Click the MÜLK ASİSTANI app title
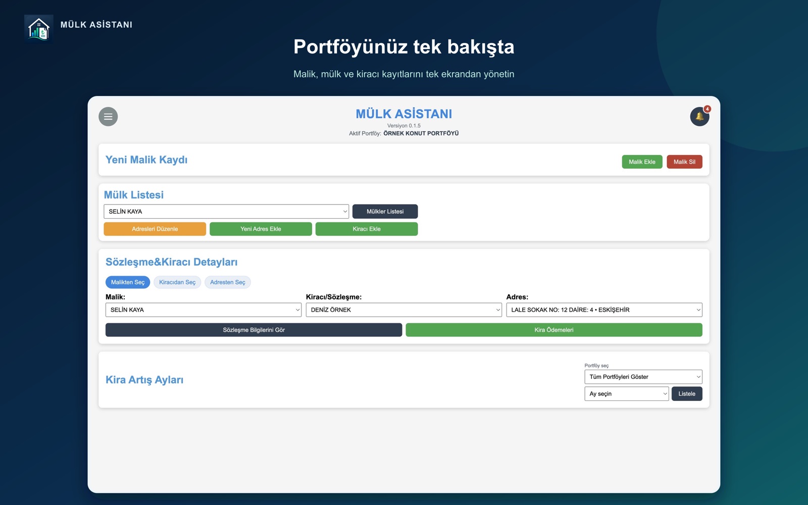Viewport: 808px width, 505px height. coord(404,114)
